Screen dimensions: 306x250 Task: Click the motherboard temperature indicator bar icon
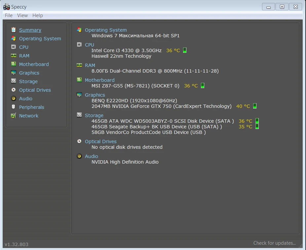point(203,85)
